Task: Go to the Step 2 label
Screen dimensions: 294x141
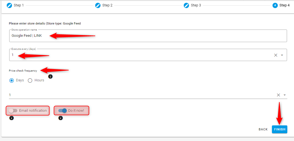Action: 107,5
